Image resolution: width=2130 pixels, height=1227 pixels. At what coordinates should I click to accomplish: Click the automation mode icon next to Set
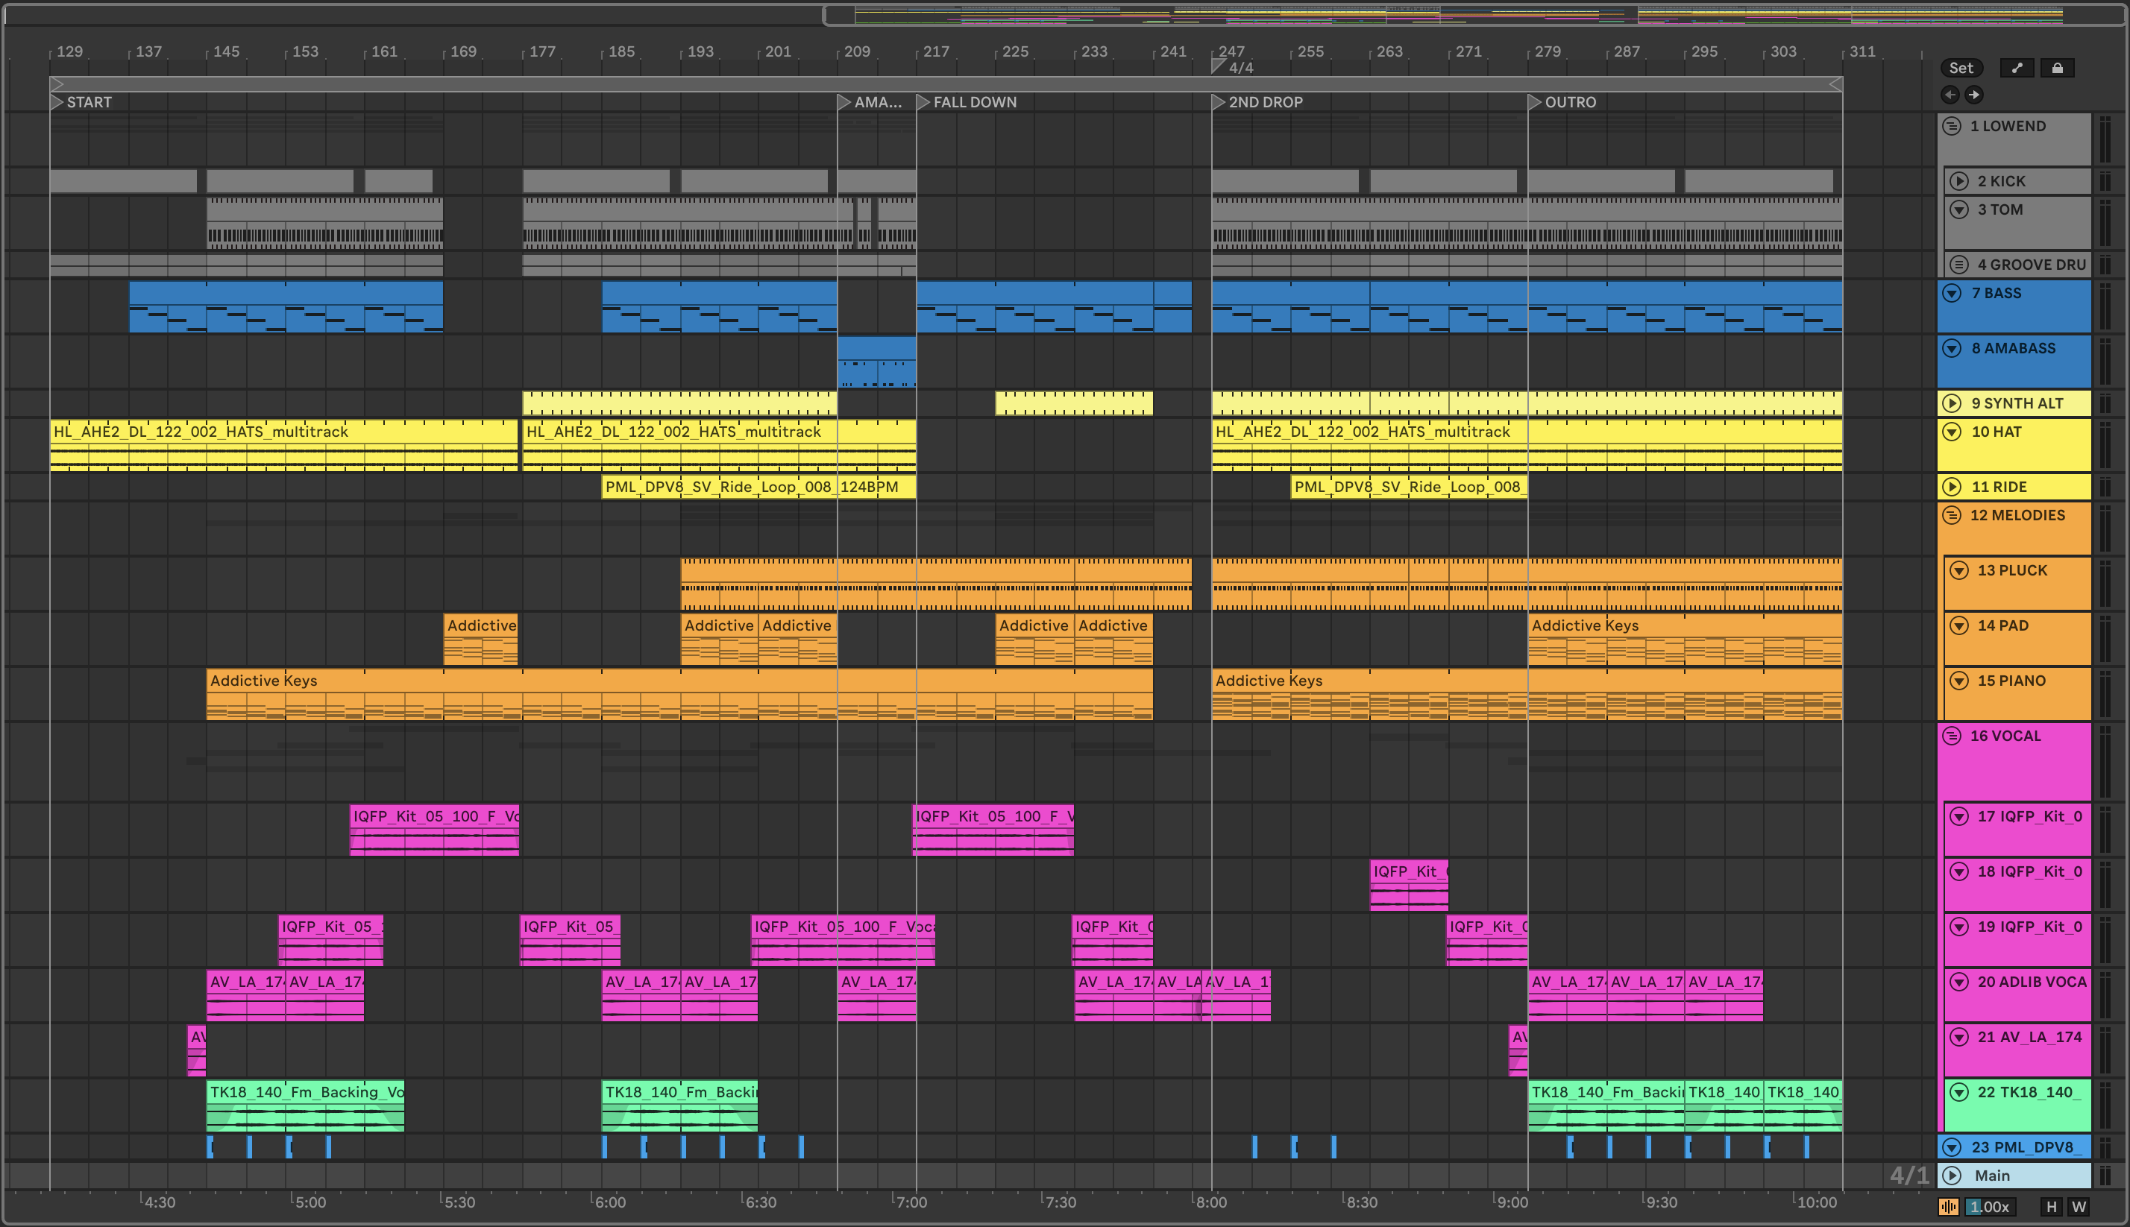(2016, 69)
